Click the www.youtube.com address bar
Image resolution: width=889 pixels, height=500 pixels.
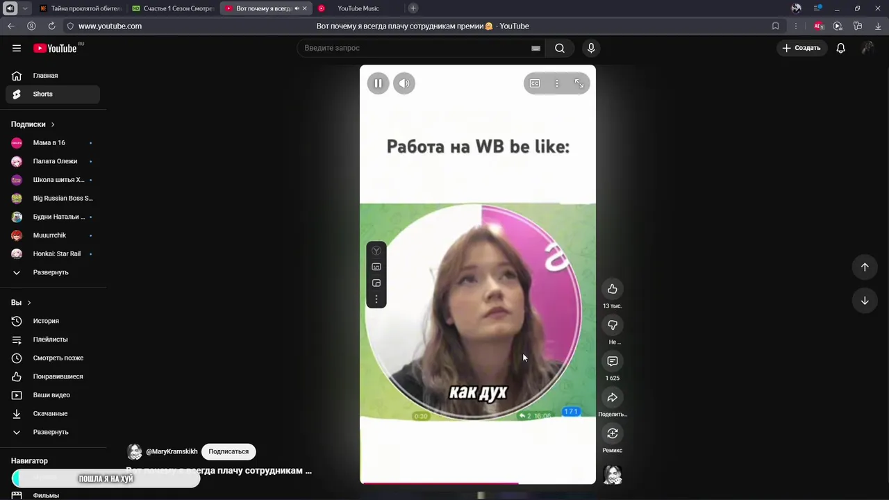(x=110, y=26)
